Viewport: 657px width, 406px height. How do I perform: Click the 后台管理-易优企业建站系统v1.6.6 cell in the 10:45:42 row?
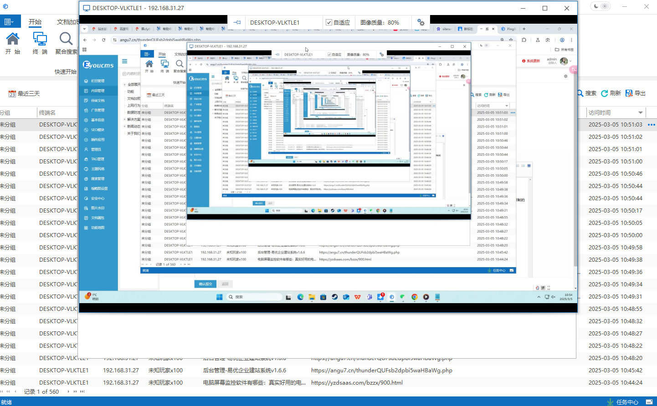tap(245, 370)
